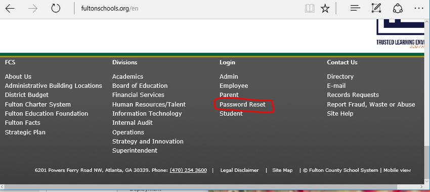Refresh the page with the reload icon

(56, 9)
